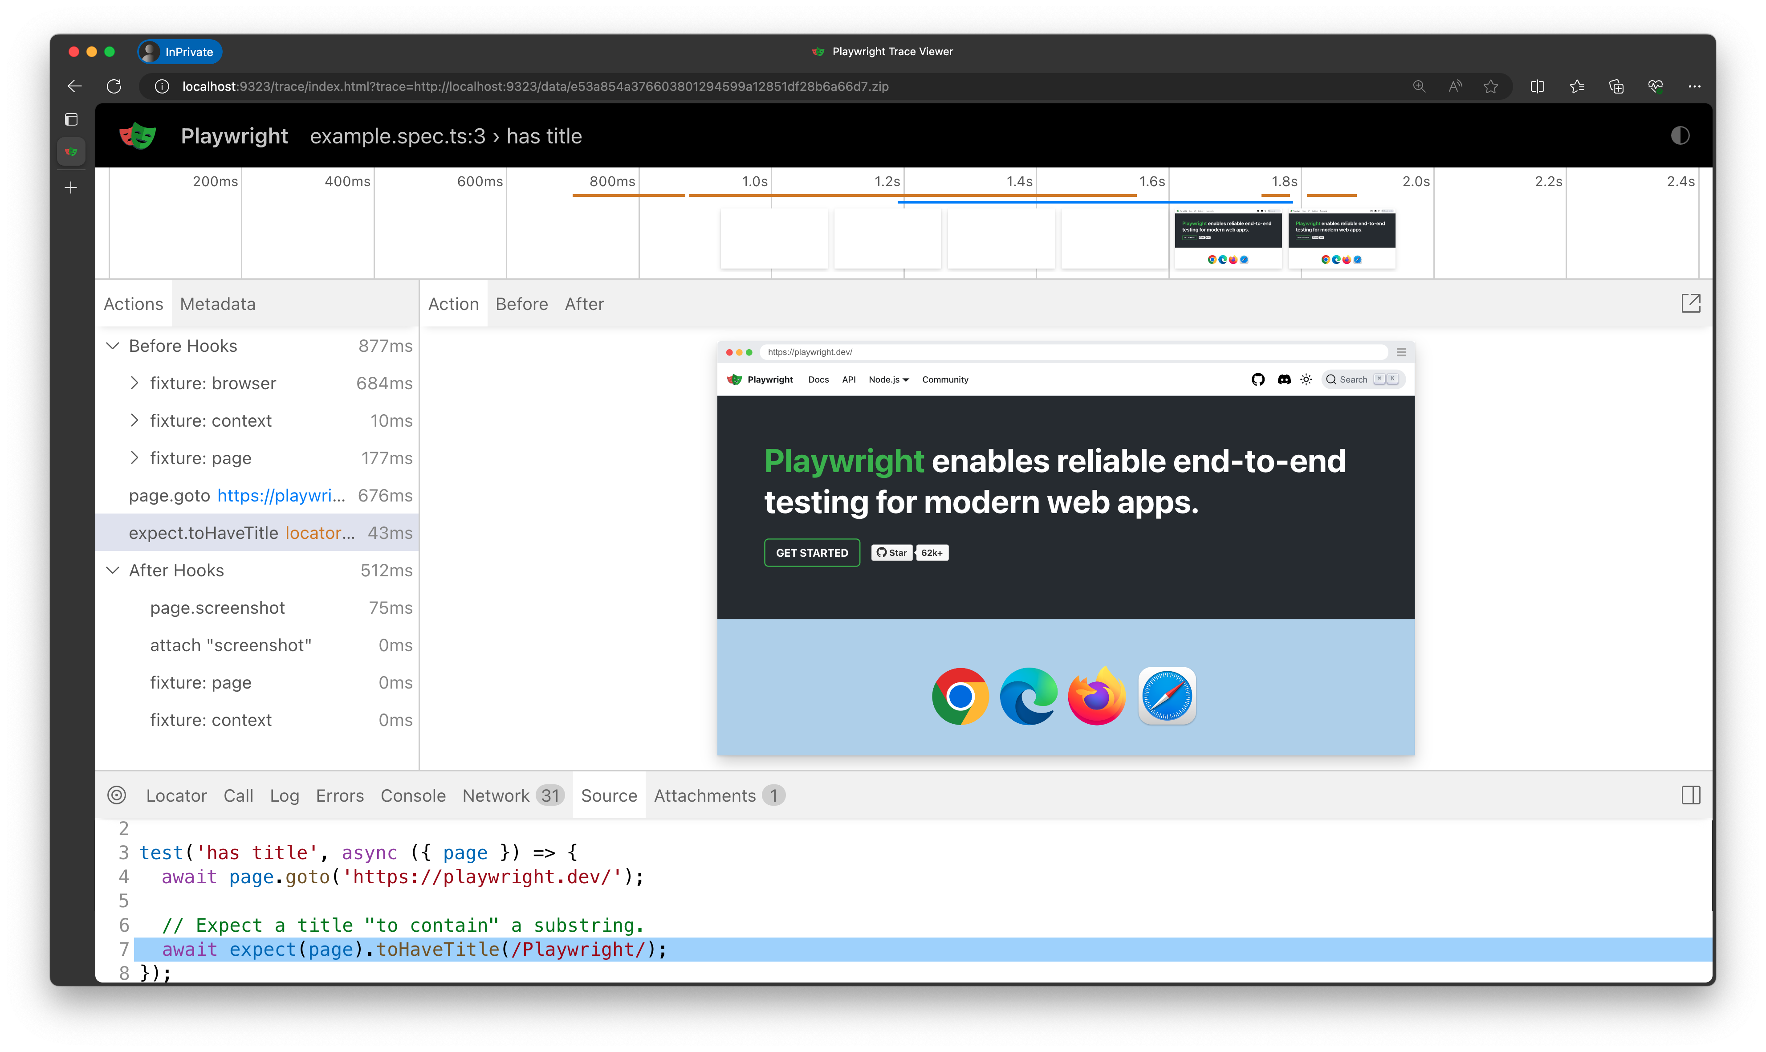Toggle the sidebar split view icon in bottom panel
1766x1052 pixels.
[1691, 795]
